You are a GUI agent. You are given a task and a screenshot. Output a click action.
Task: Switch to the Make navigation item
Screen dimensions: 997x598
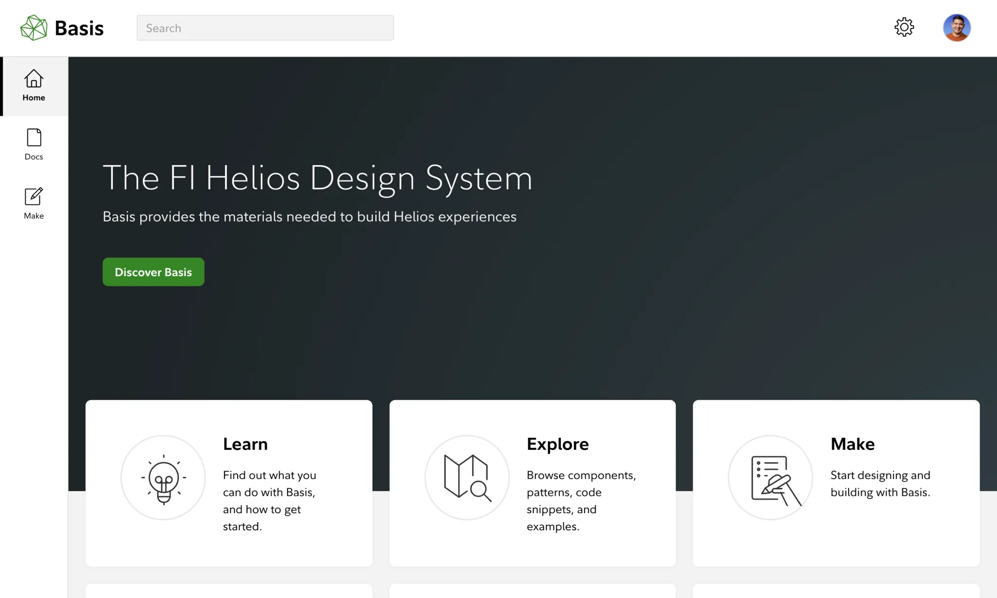[33, 204]
